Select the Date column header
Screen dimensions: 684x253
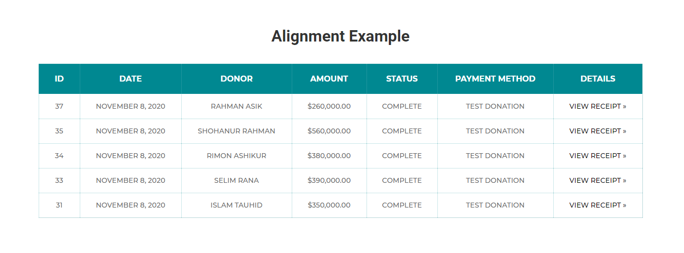(x=131, y=79)
